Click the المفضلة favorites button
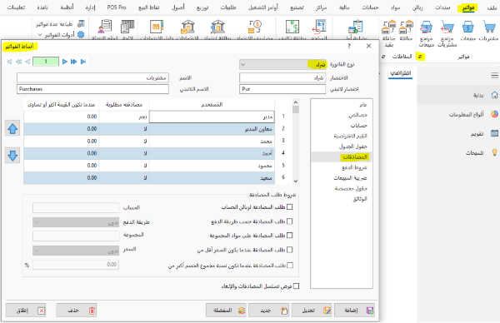 (x=226, y=310)
